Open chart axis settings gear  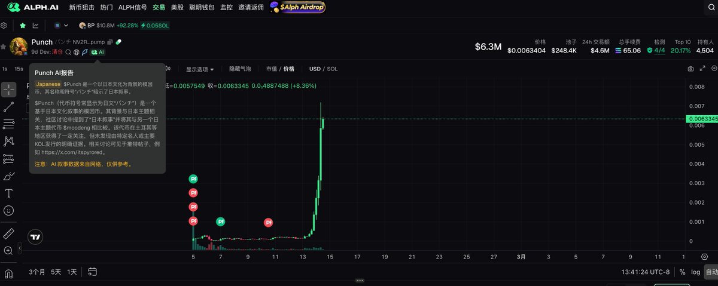pos(704,257)
